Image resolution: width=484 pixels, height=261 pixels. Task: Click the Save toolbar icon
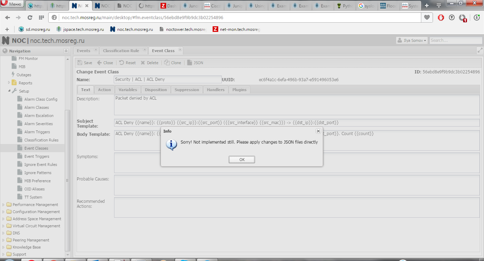pyautogui.click(x=80, y=63)
